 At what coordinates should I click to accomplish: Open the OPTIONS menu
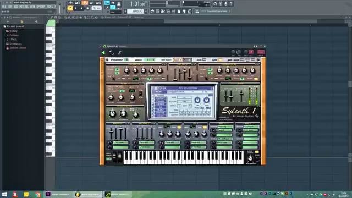pyautogui.click(x=41, y=7)
